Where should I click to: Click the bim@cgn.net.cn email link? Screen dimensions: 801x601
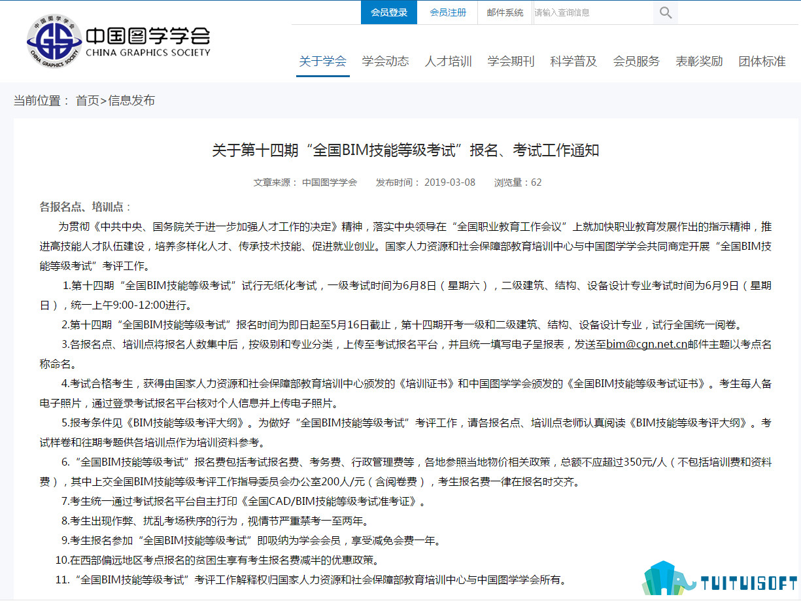tap(647, 344)
